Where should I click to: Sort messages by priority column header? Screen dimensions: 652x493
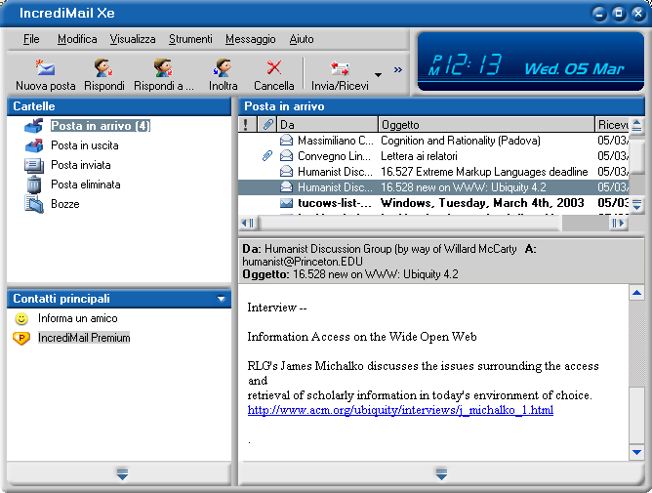click(247, 124)
